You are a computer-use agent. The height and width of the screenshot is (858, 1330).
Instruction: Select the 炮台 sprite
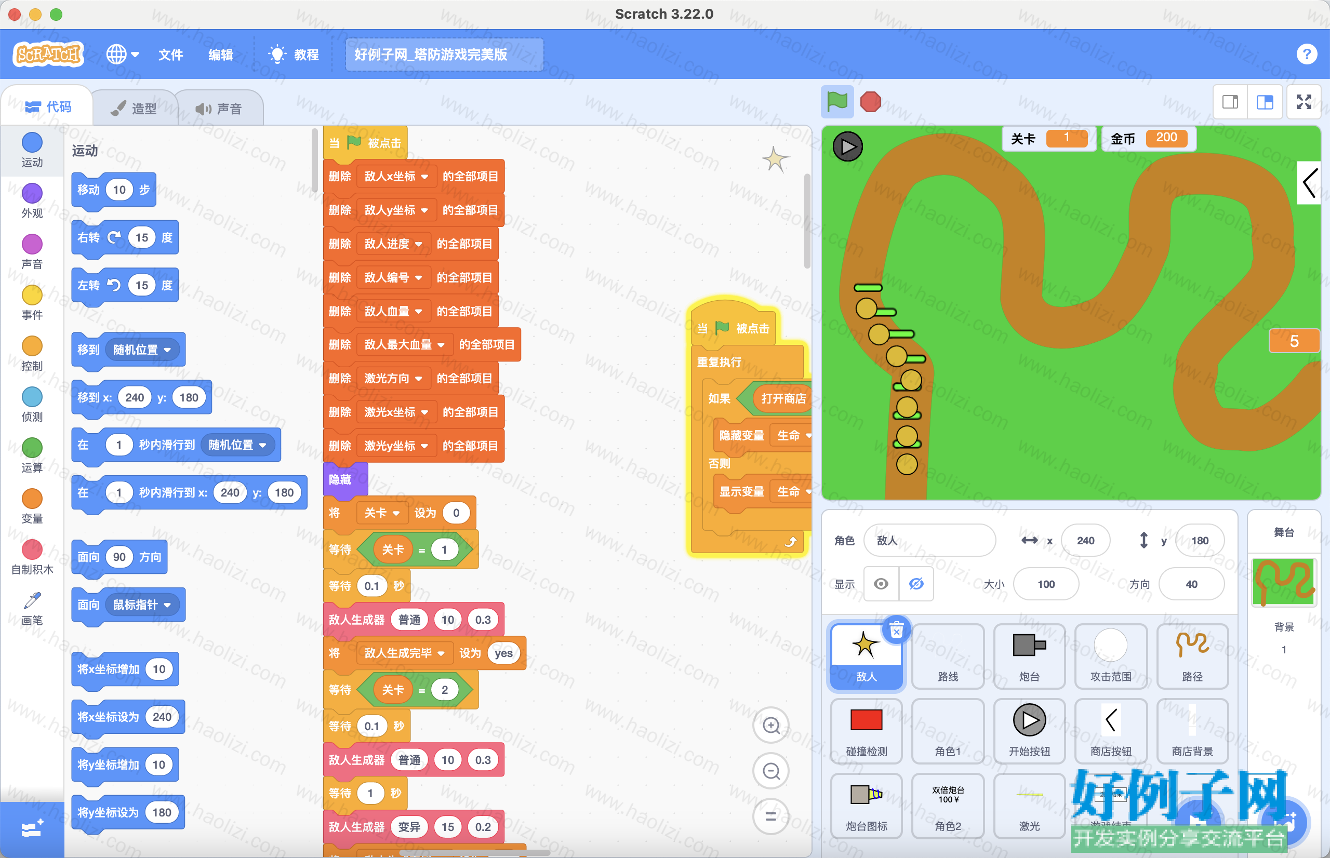(1029, 656)
